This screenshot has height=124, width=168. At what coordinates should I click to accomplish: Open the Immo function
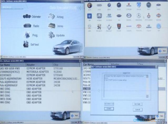[x=56, y=26]
